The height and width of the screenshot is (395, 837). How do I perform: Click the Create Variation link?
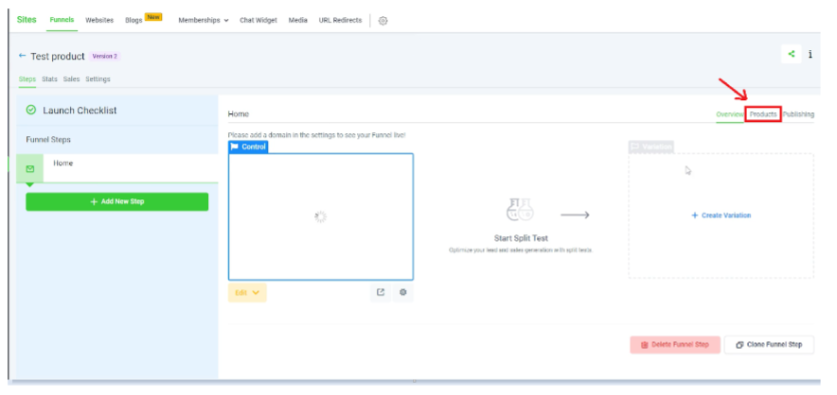721,215
